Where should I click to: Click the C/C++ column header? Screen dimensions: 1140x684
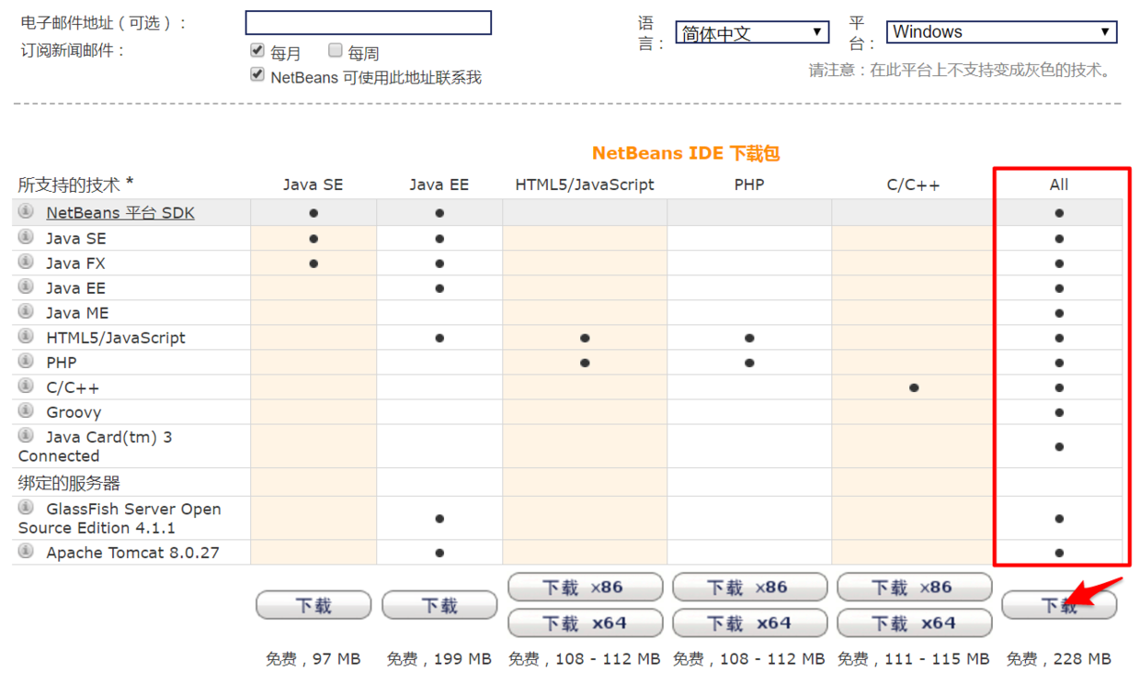pyautogui.click(x=913, y=185)
